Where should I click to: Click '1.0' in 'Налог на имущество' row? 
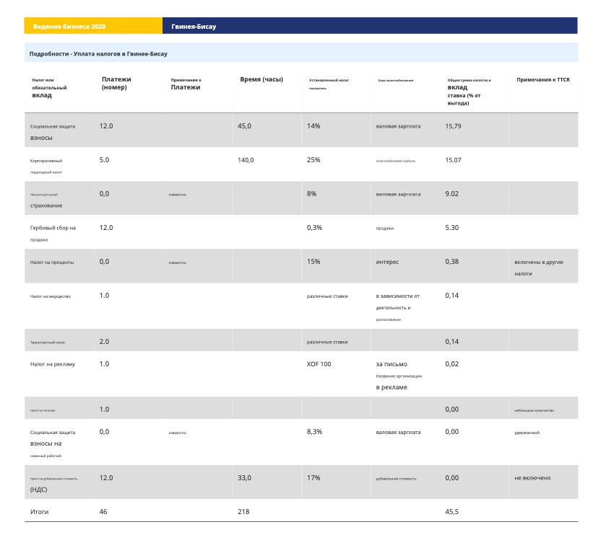coord(105,296)
